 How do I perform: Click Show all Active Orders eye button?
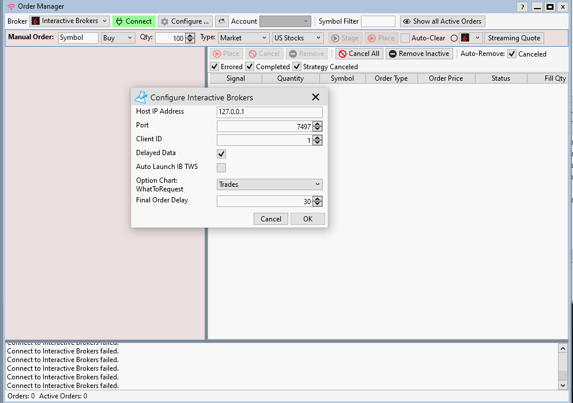point(442,21)
